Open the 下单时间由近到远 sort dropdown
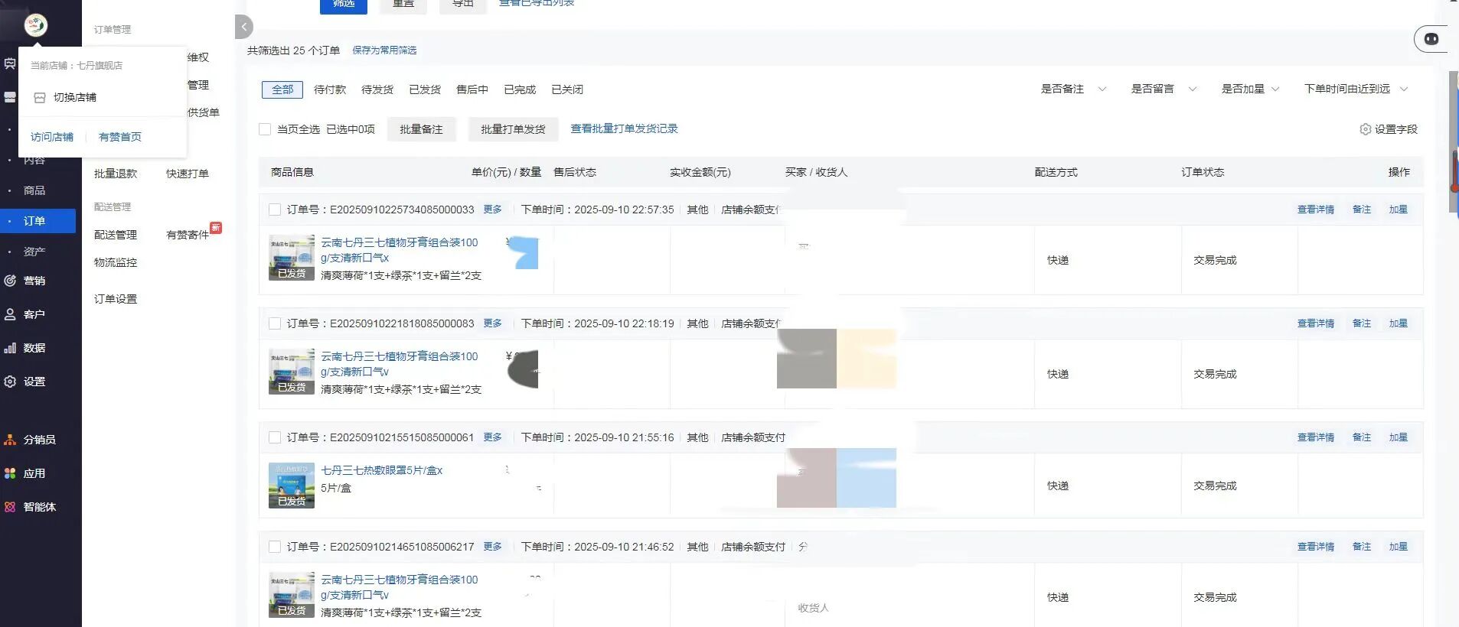Viewport: 1459px width, 627px height. pos(1356,89)
